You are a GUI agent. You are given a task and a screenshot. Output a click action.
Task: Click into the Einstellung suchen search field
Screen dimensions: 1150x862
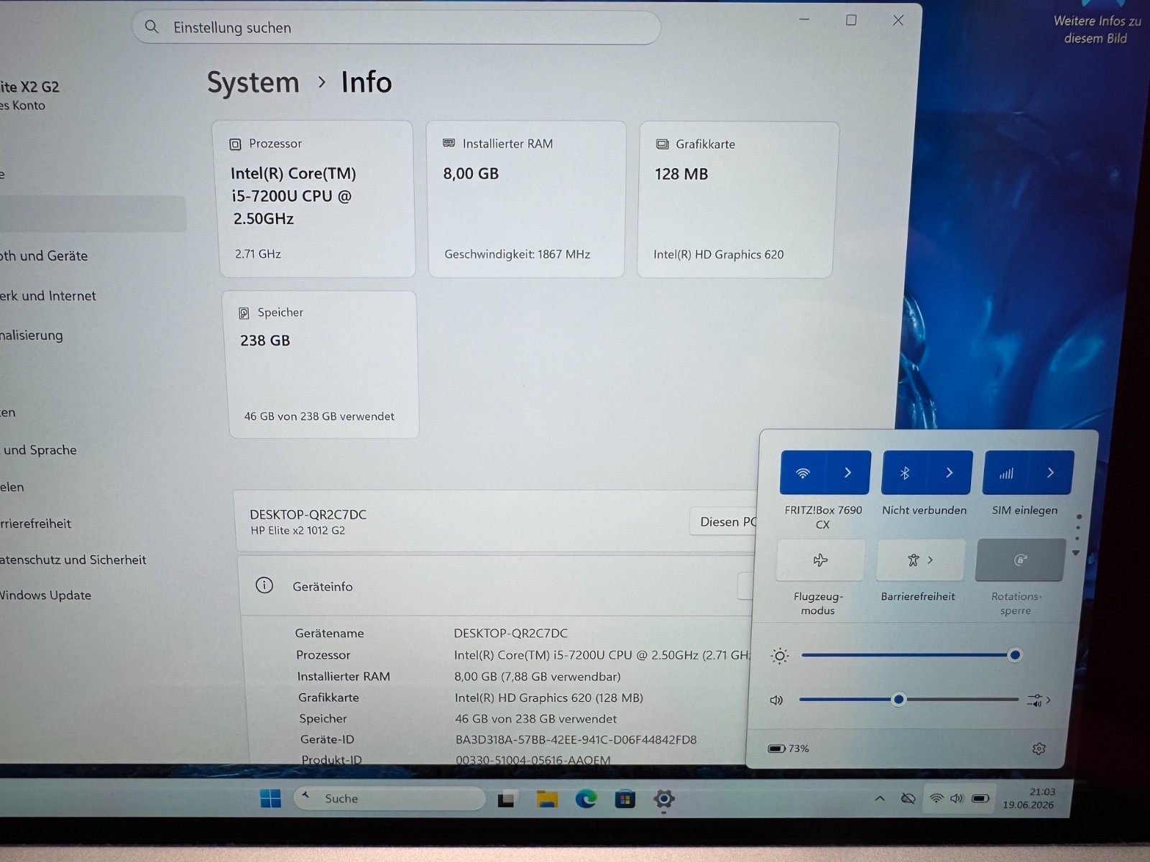396,27
